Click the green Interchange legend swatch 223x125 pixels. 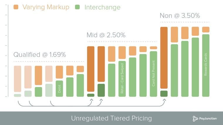click(77, 7)
